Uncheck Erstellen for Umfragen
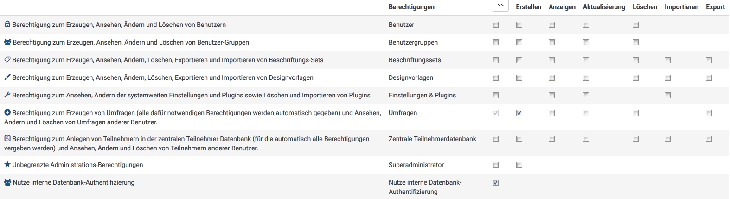Image resolution: width=730 pixels, height=199 pixels. pyautogui.click(x=519, y=113)
